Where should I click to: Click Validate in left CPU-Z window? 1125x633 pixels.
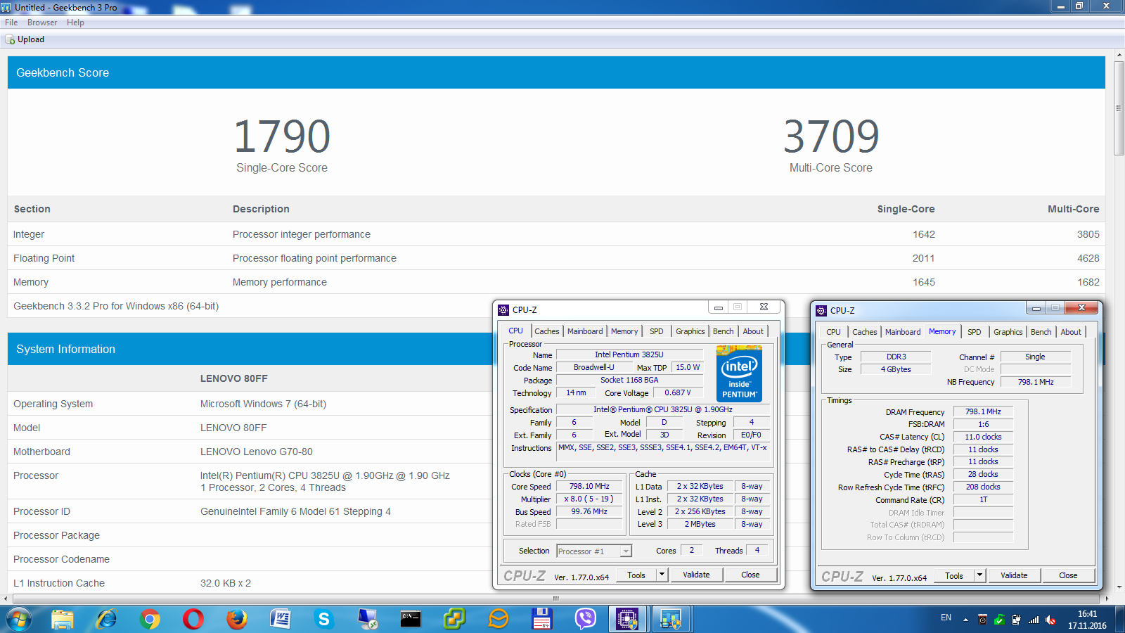(x=696, y=575)
